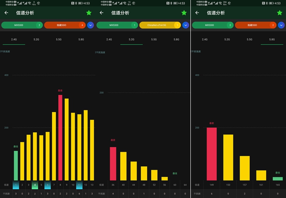Tap channel label 13 on the axis

click(x=92, y=185)
